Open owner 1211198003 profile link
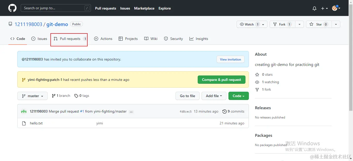353x161 pixels. [x=28, y=24]
